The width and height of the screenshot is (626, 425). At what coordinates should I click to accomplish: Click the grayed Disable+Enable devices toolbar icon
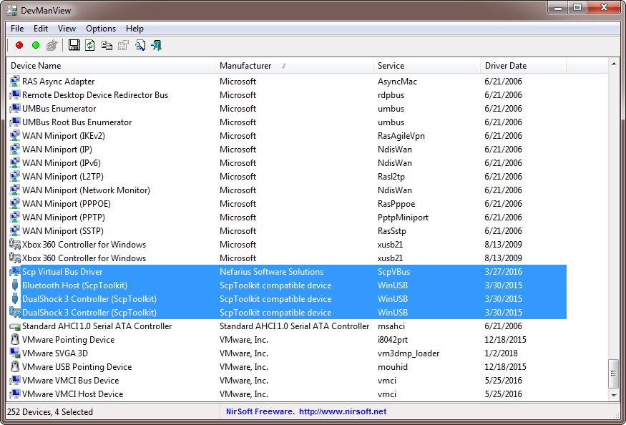click(52, 45)
